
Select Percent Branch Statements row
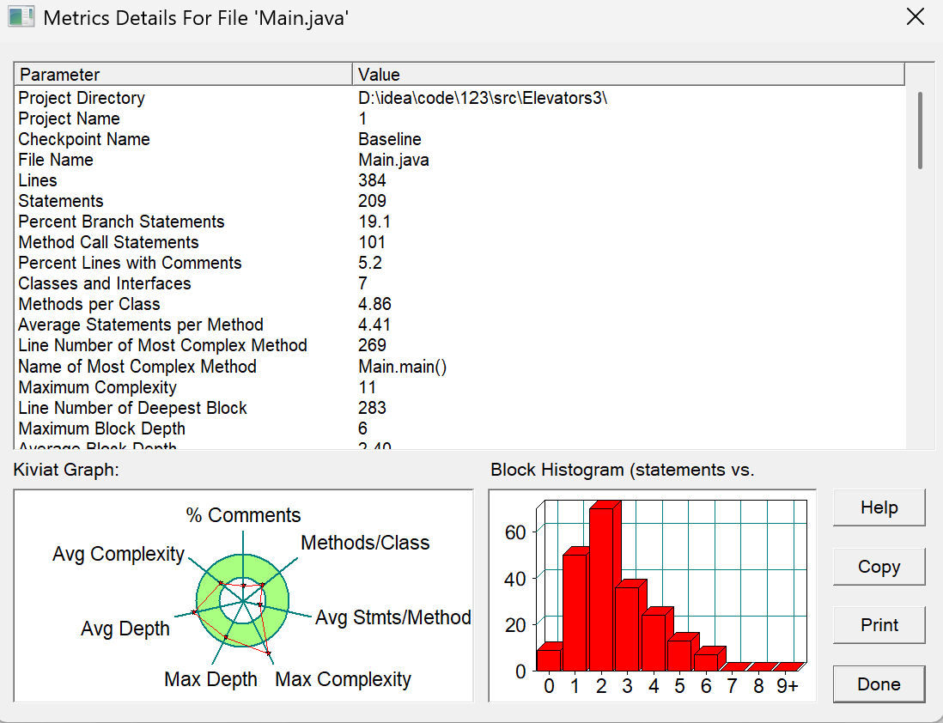click(x=459, y=222)
